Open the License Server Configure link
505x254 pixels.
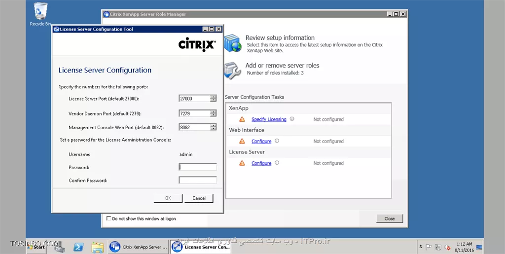(261, 163)
